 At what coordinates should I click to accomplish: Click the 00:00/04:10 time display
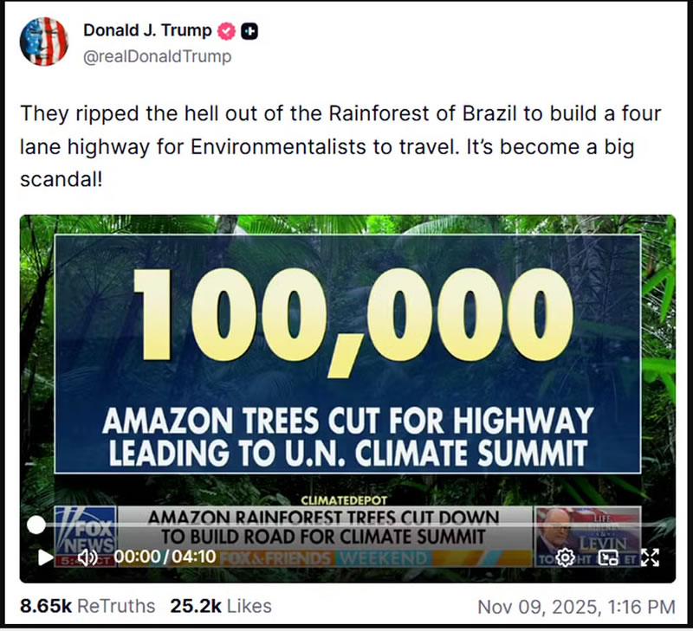(165, 557)
